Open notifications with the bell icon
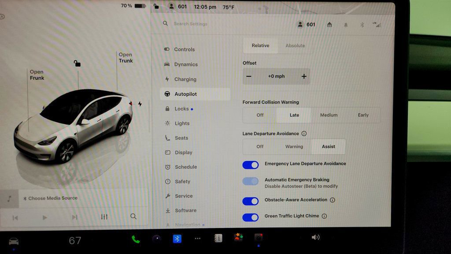Viewport: 451px width, 254px height. click(x=346, y=24)
